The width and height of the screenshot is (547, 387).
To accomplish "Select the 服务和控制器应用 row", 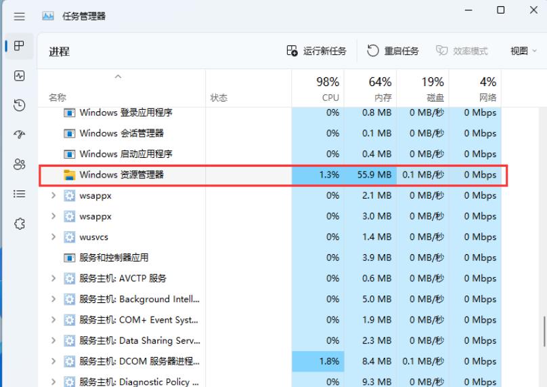I will coord(269,258).
